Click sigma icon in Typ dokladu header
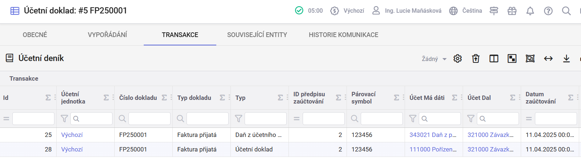 pyautogui.click(x=222, y=98)
